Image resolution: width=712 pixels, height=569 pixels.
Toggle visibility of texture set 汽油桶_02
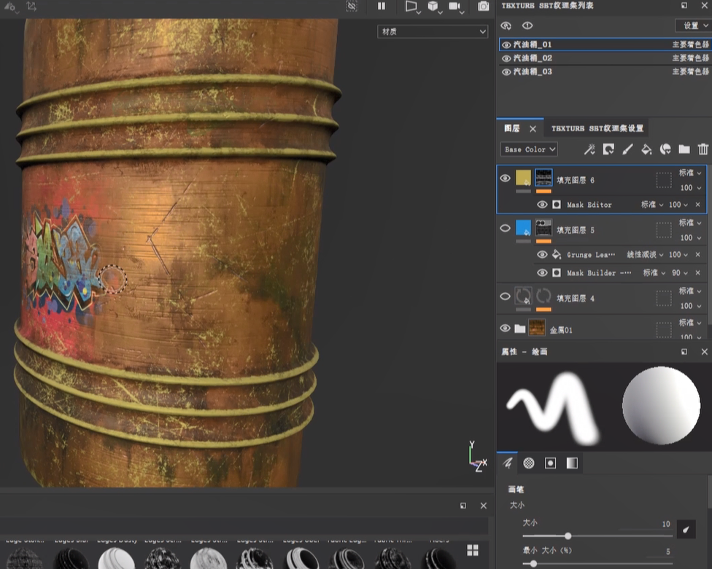[506, 58]
